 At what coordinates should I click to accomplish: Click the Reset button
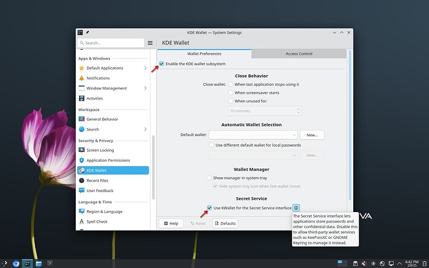(x=198, y=223)
